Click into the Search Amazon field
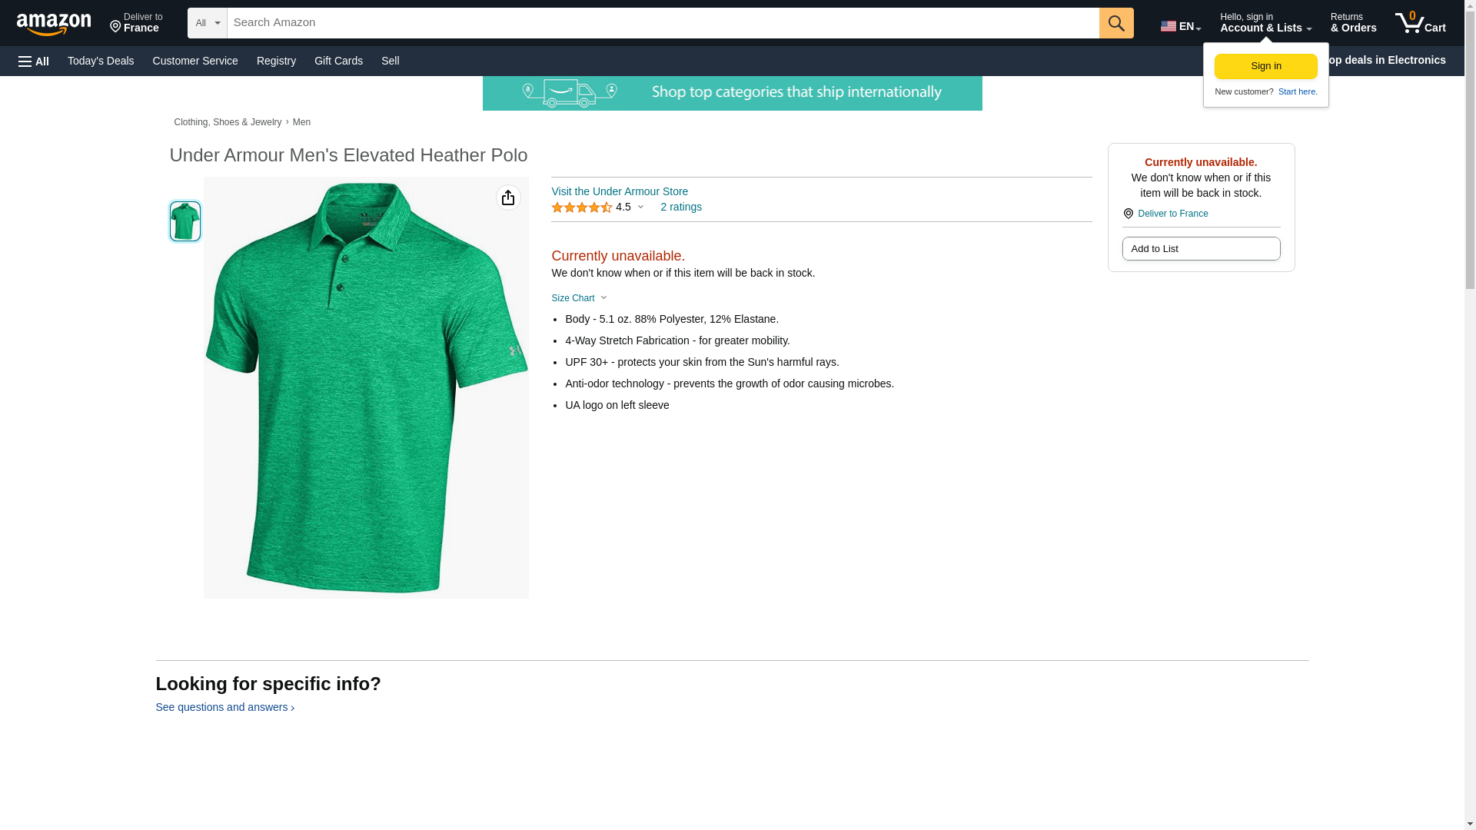The width and height of the screenshot is (1476, 830). tap(663, 23)
